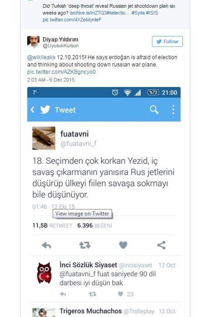
Task: Tap the back chevron beside the Twitter bird
Action: tap(33, 110)
